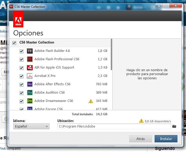Screen dimensions: 186x152
Task: Close the CS6 Master Collection installer window
Action: (176, 5)
